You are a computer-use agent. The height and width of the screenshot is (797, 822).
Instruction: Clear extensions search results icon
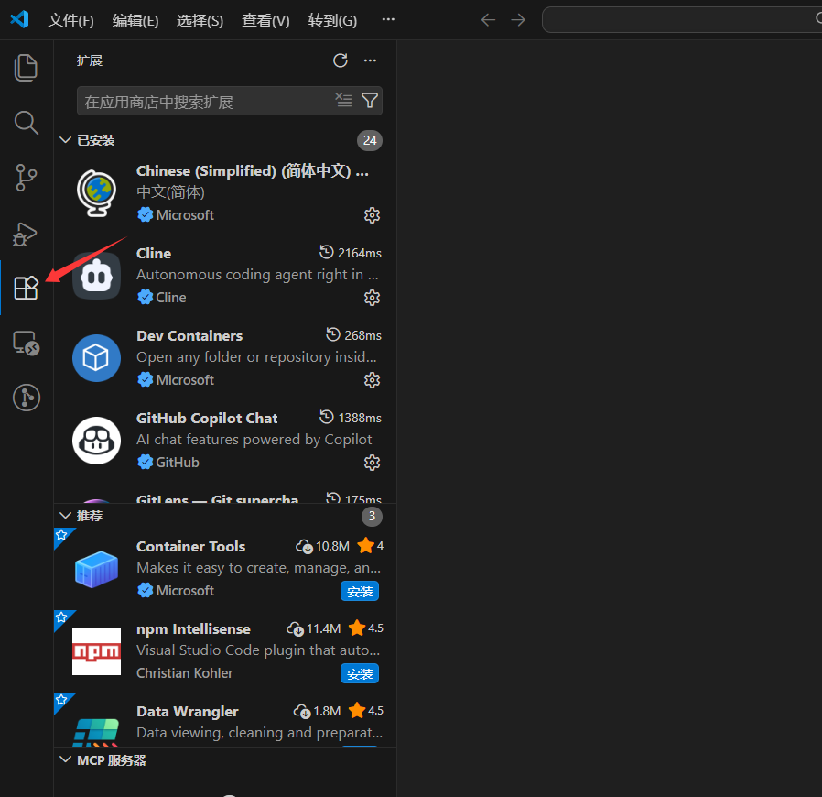click(343, 100)
